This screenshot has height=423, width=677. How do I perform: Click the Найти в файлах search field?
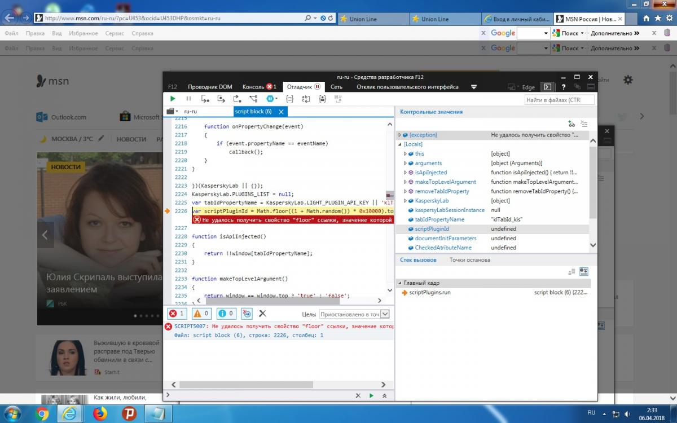tap(559, 100)
